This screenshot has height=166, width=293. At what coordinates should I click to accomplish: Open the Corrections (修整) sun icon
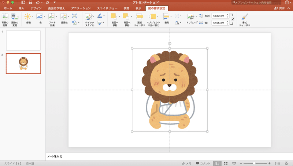click(28, 17)
